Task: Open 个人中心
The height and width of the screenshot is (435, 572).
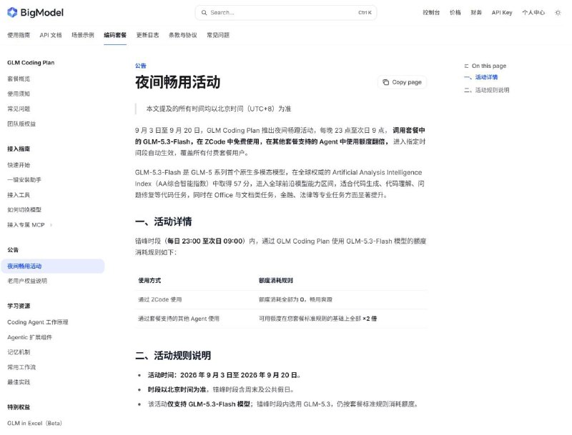Action: coord(533,12)
